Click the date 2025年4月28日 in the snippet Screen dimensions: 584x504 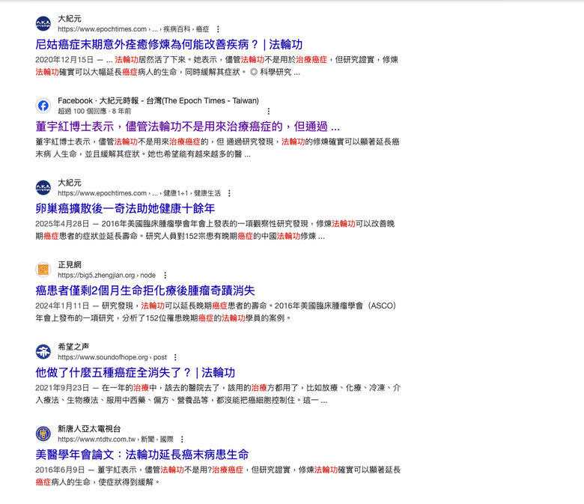[x=62, y=223]
